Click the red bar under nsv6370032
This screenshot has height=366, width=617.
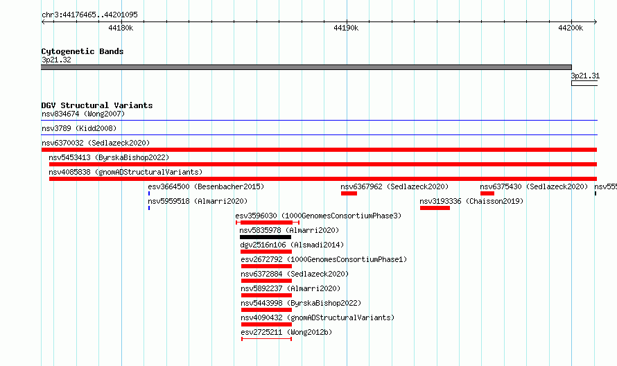pos(319,150)
